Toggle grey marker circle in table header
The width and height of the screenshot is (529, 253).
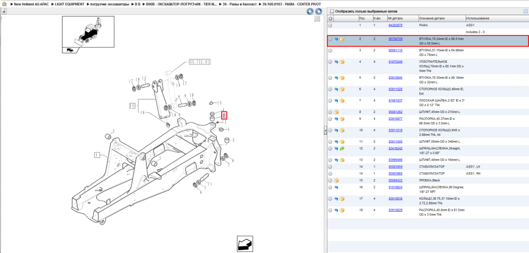click(x=330, y=18)
